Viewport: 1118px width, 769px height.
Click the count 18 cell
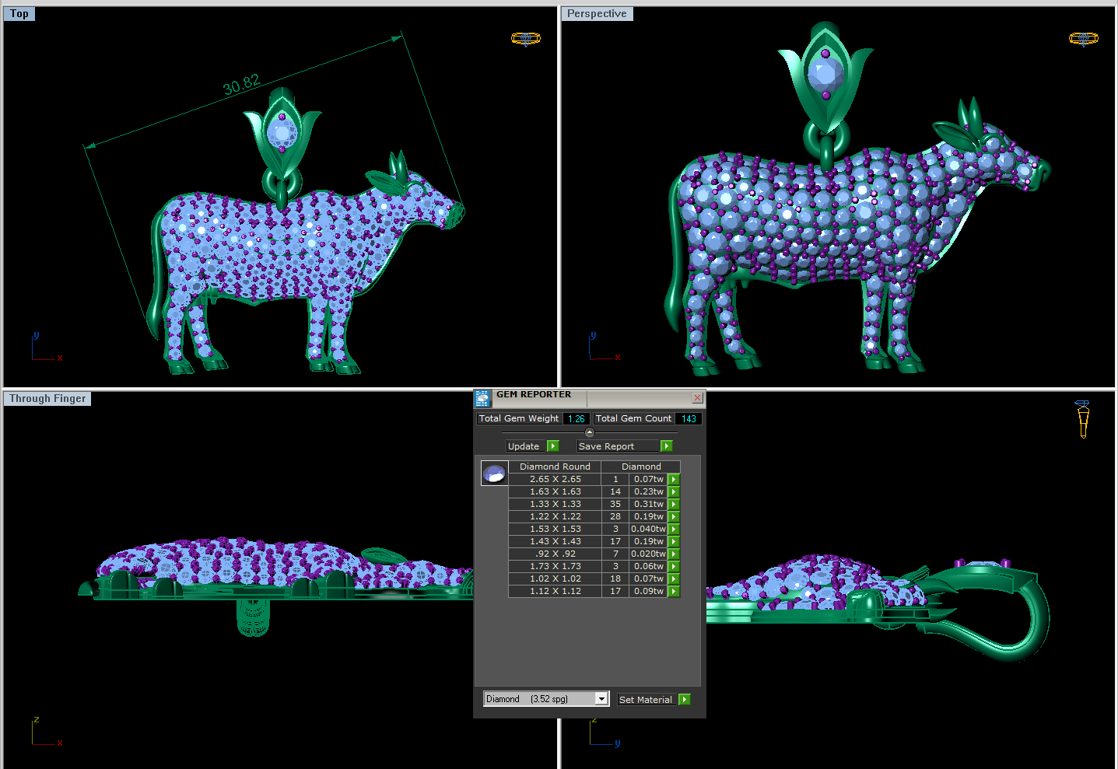tap(615, 579)
